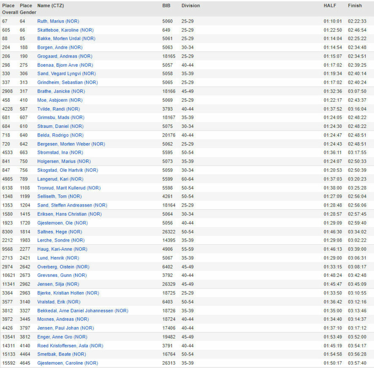Open Bekkedal, Arne Daniel Johannessen (NOR) page
The height and width of the screenshot is (368, 374).
(83, 311)
